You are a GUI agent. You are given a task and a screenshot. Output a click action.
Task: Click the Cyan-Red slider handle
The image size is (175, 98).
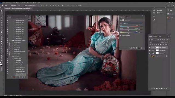[128, 27]
